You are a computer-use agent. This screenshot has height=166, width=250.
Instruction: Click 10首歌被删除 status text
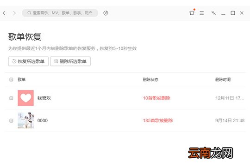(x=156, y=98)
